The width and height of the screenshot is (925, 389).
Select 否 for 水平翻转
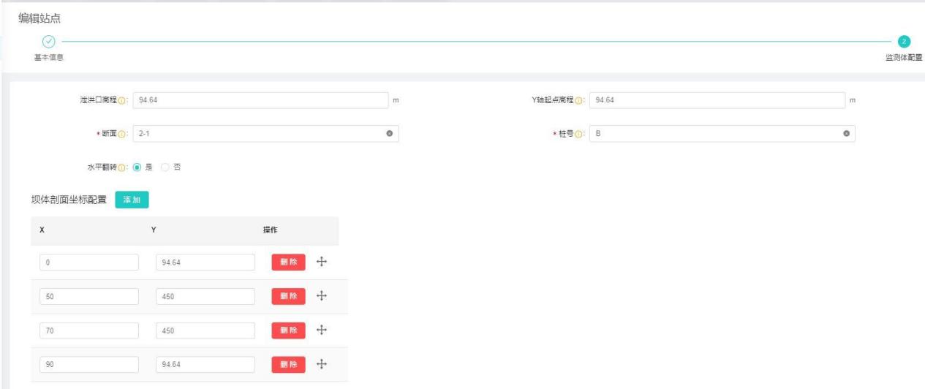pos(165,167)
